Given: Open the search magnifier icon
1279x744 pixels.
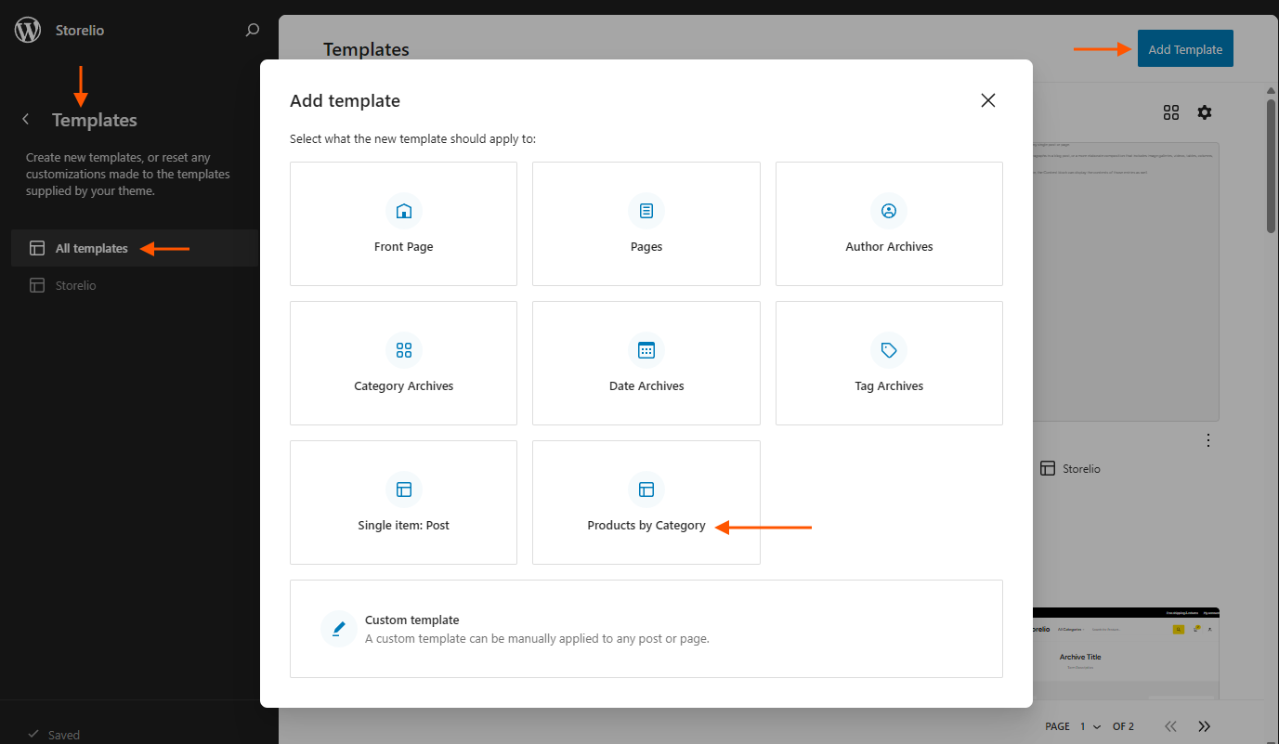Looking at the screenshot, I should [x=252, y=30].
